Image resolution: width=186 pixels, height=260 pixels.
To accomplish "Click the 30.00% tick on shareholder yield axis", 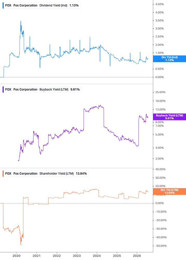I will [x=160, y=178].
